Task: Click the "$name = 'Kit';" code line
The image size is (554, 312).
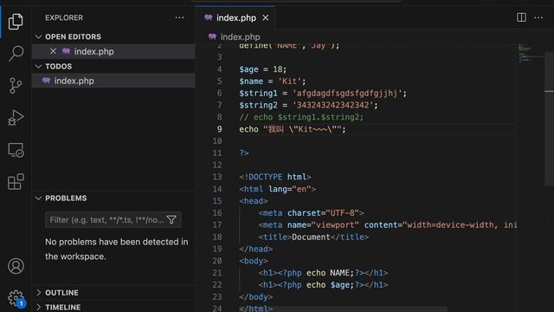Action: click(x=273, y=81)
